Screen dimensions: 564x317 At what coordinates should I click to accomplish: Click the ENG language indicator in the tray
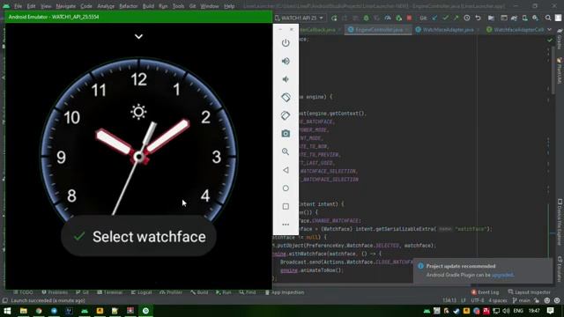tap(518, 311)
